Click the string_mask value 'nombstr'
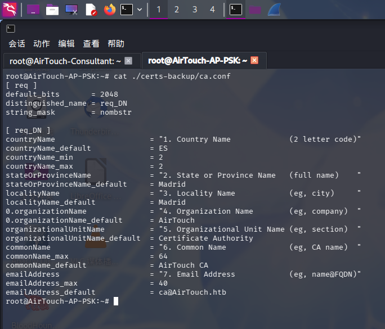The height and width of the screenshot is (329, 385). coord(115,112)
